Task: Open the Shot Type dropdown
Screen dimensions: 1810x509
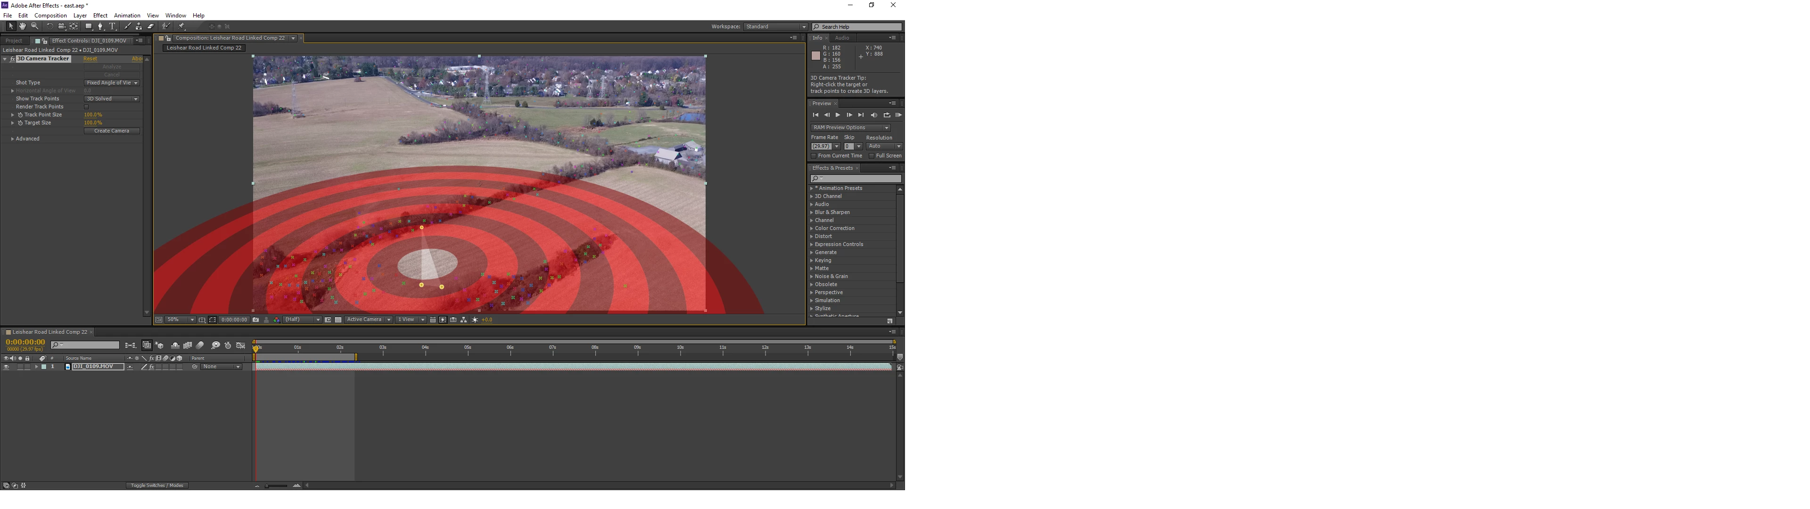Action: (112, 83)
